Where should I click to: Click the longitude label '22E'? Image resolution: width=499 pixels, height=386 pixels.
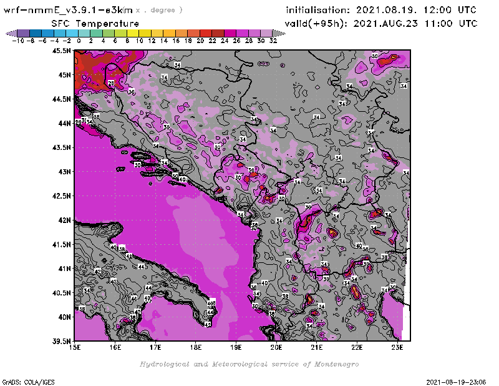357,347
